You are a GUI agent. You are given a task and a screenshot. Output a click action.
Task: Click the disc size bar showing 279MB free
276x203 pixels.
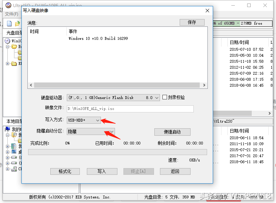click(x=242, y=23)
